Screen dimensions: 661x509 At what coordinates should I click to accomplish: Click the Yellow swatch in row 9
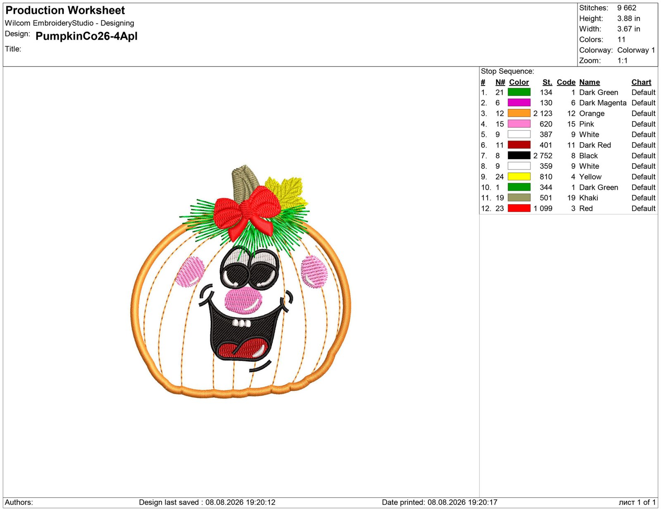pos(519,177)
